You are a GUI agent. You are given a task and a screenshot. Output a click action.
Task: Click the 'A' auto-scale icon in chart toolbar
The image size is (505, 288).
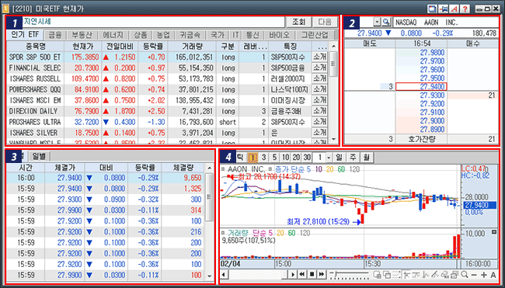pyautogui.click(x=493, y=275)
